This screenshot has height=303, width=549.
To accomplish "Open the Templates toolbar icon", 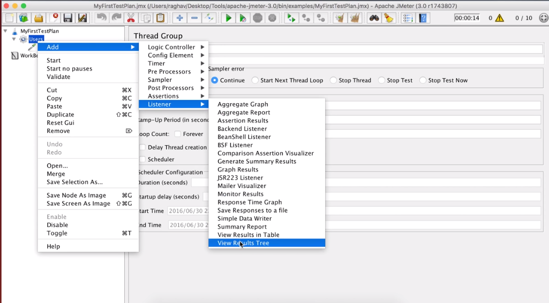I will pos(24,18).
